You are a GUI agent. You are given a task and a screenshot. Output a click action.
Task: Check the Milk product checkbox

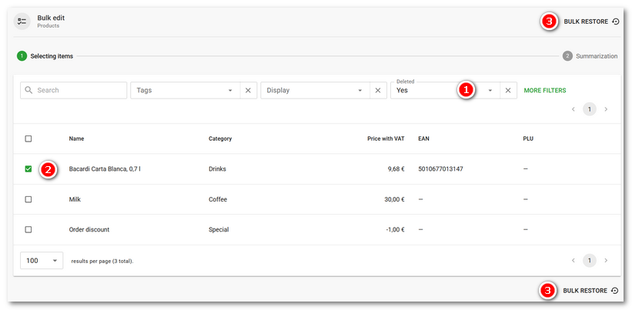(x=28, y=199)
